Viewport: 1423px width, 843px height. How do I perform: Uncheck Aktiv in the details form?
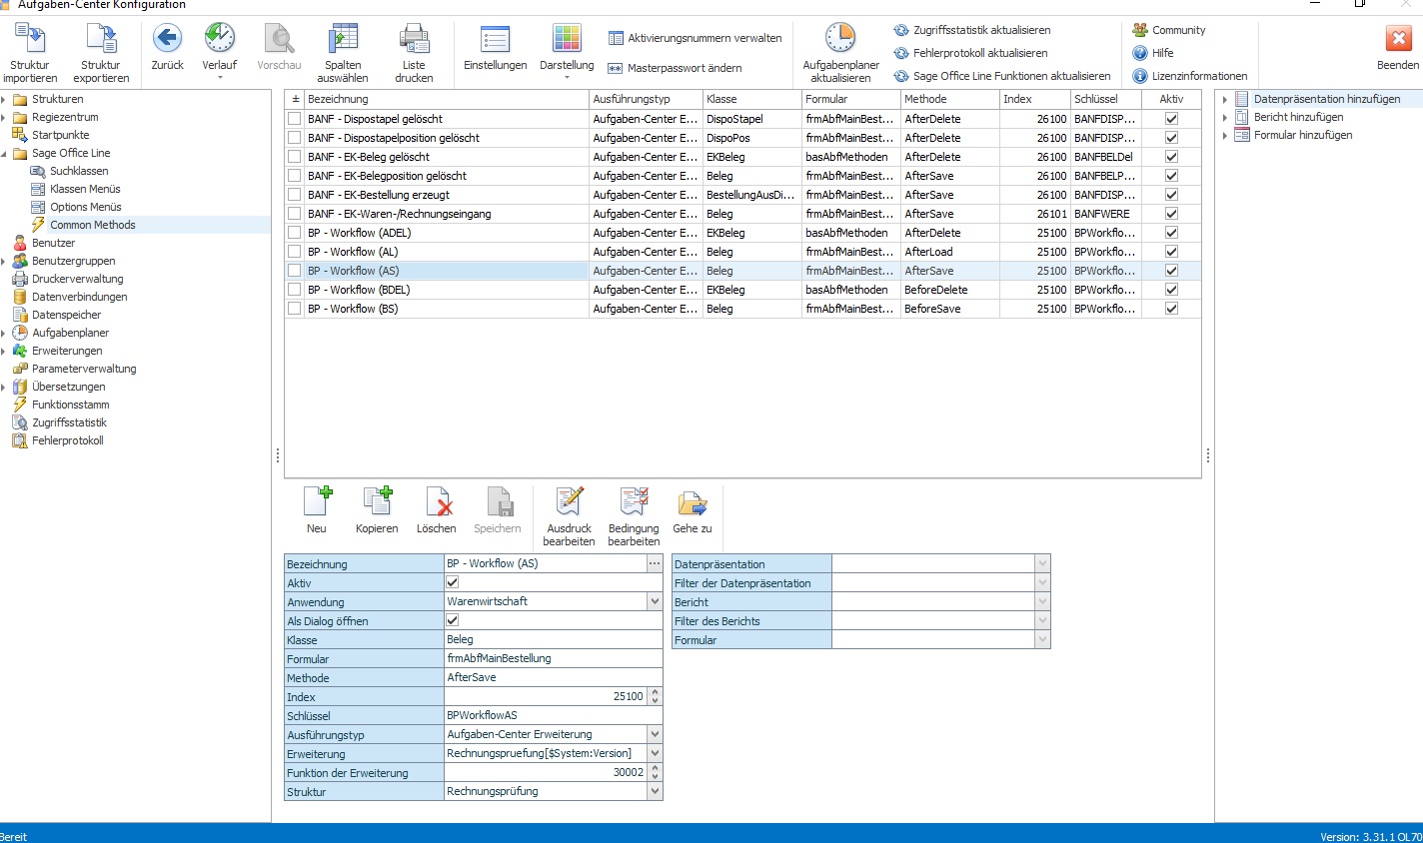[452, 582]
